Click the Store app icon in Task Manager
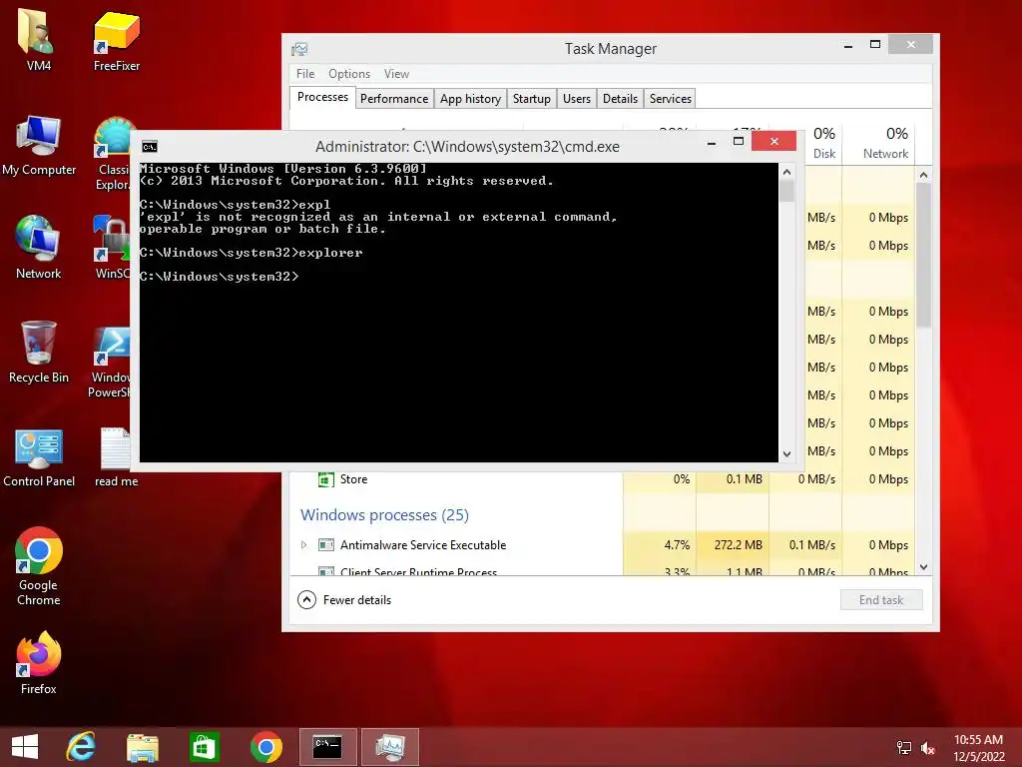This screenshot has width=1022, height=767. (326, 479)
